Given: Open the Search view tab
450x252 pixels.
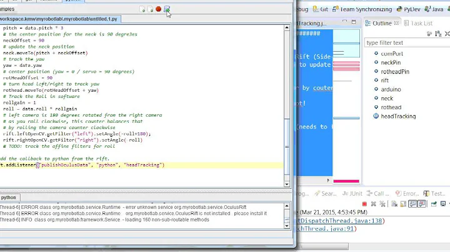Looking at the screenshot, I should (x=326, y=193).
